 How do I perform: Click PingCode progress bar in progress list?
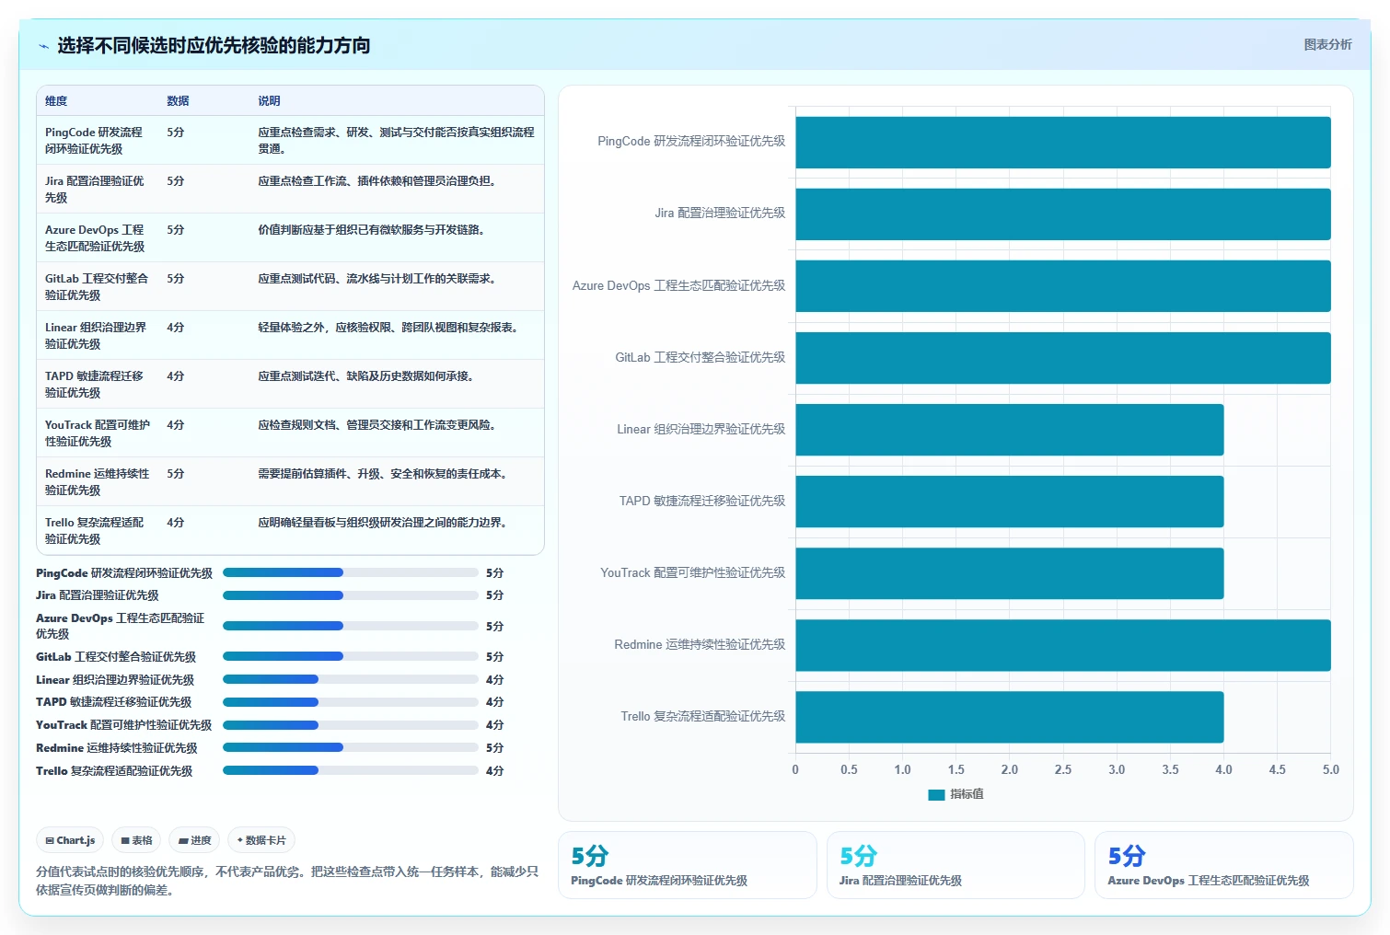click(351, 572)
